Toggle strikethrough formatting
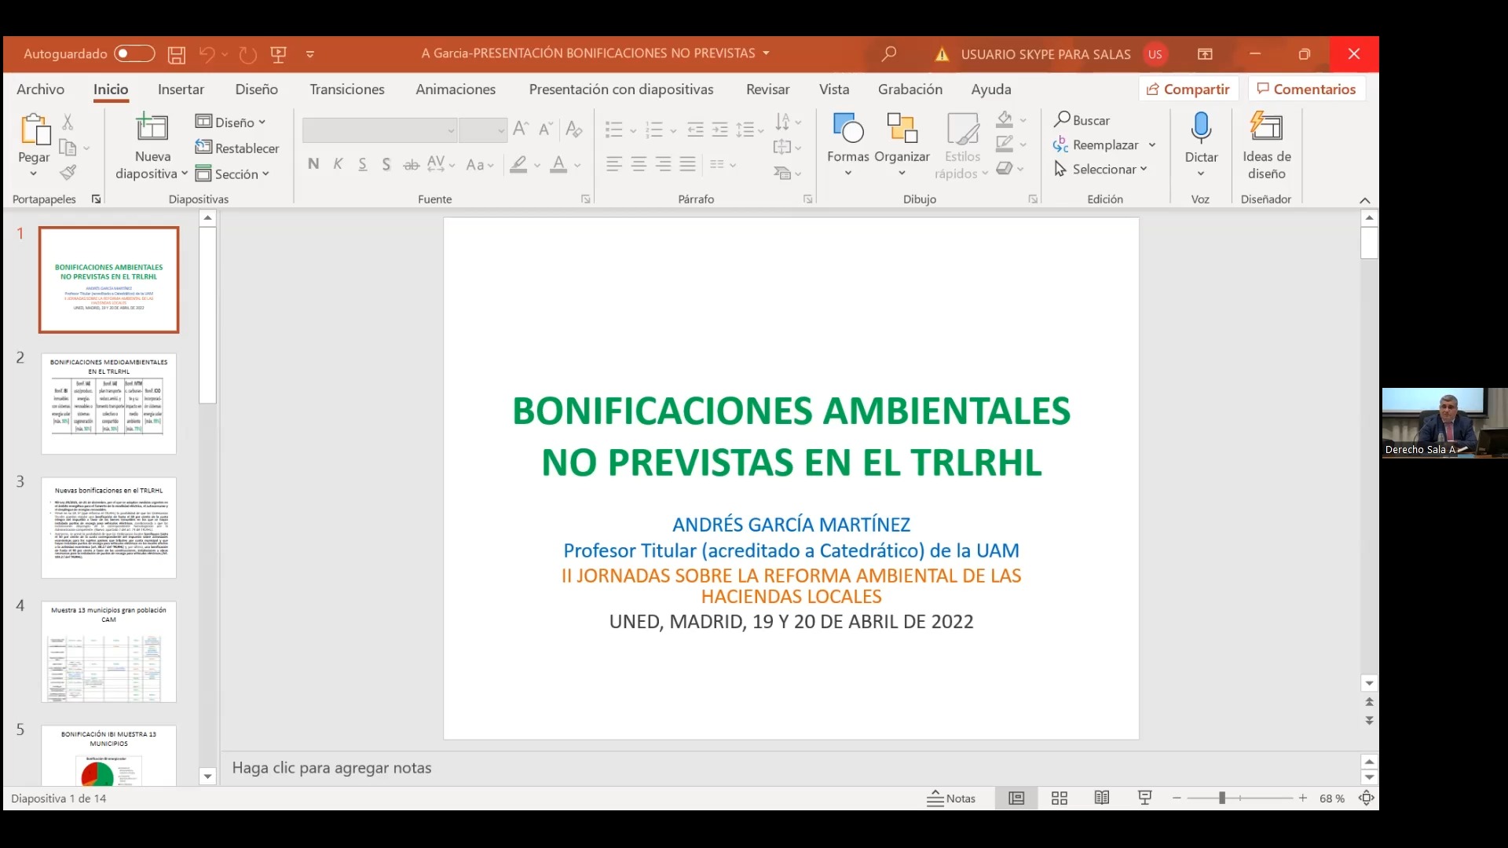Screen dimensions: 1508x848 coord(411,164)
